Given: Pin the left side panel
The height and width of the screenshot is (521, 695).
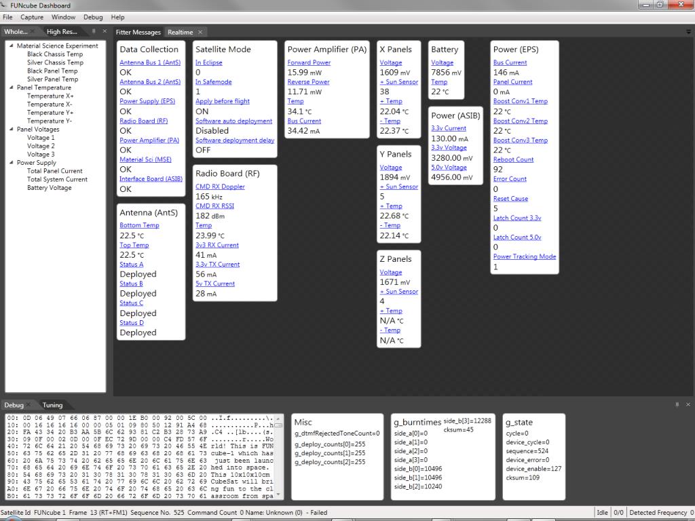Looking at the screenshot, I should (94, 31).
